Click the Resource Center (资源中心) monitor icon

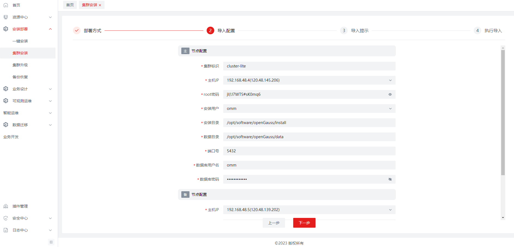6,17
